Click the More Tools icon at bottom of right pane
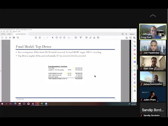The height and width of the screenshot is (126, 168). click(135, 91)
